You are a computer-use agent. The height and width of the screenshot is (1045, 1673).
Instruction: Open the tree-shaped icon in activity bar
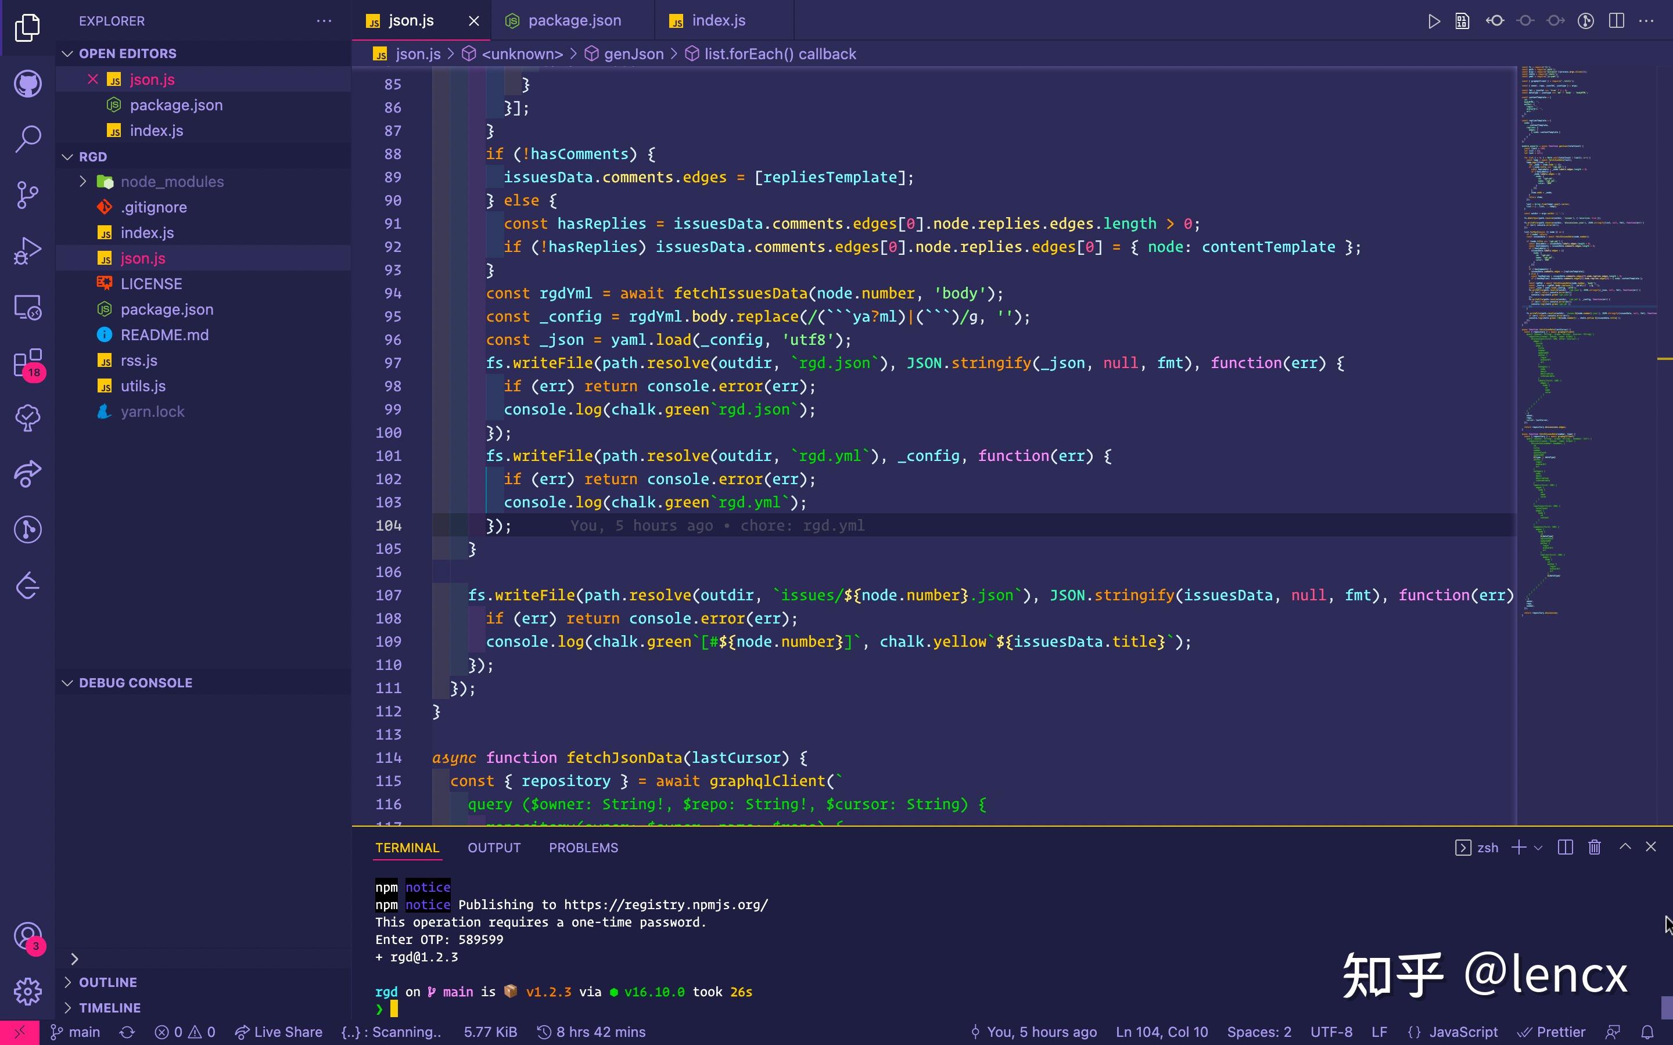pos(28,418)
